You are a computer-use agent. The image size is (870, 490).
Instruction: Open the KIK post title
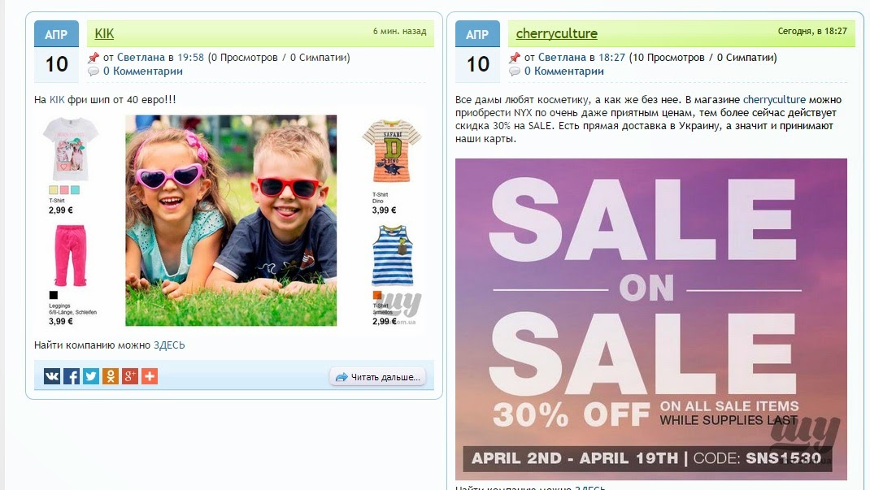(x=104, y=34)
